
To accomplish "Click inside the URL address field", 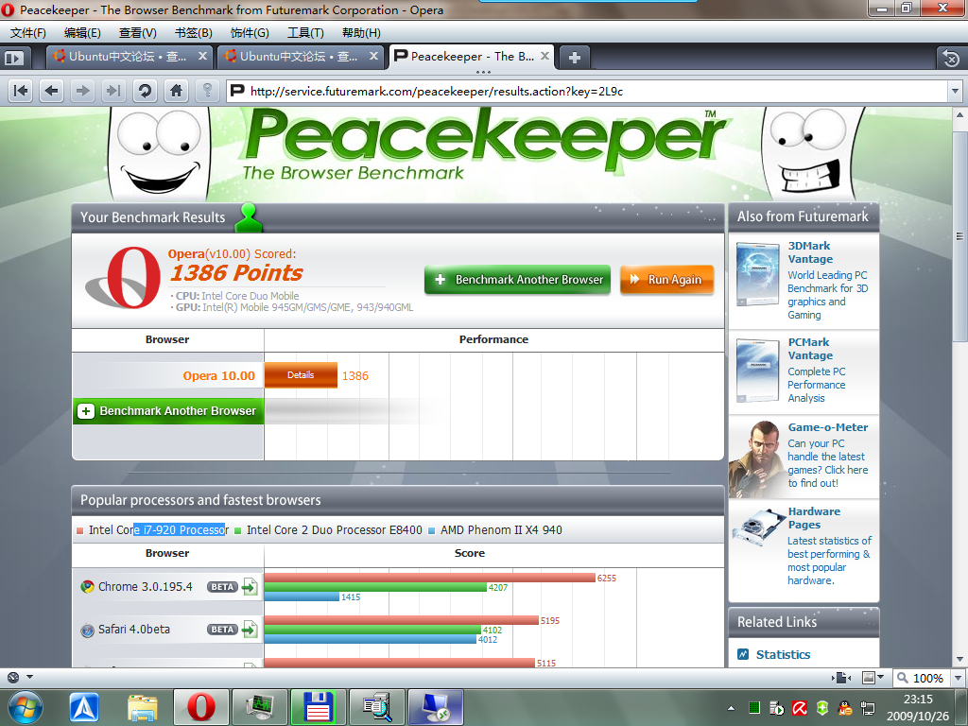I will [586, 92].
